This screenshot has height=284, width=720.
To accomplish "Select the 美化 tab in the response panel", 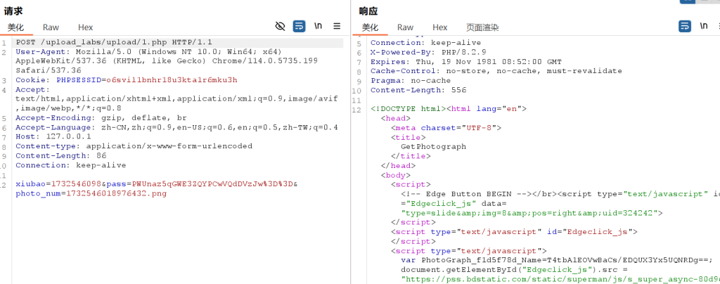I will (371, 27).
